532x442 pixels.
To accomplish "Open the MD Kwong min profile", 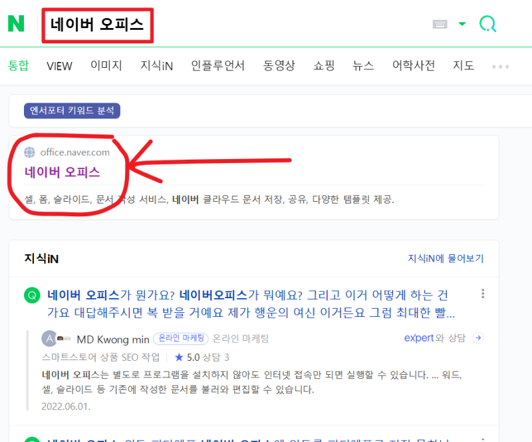I will coord(113,339).
